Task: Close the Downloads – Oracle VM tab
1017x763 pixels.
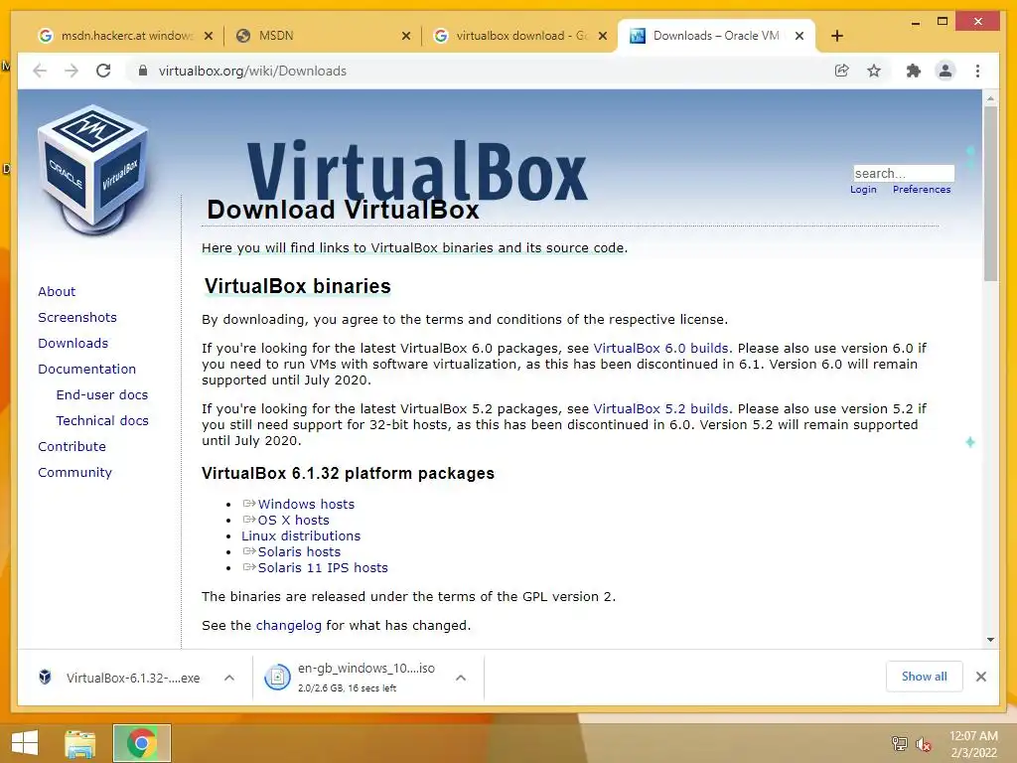Action: [799, 37]
